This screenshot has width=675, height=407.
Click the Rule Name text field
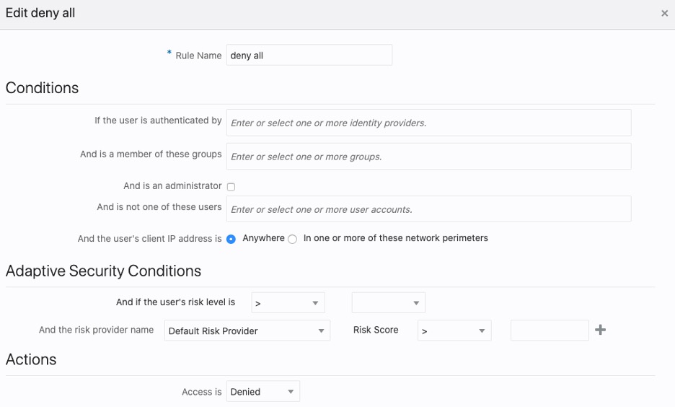coord(309,56)
